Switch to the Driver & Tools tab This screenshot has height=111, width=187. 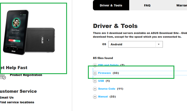111,5
